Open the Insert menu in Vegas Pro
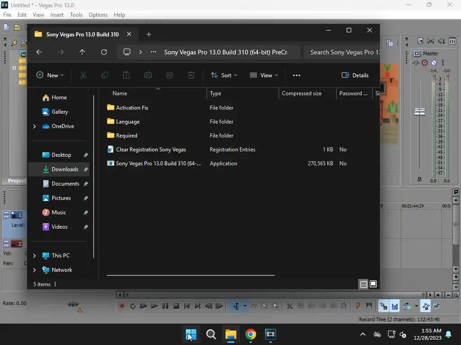461x345 pixels. 57,15
